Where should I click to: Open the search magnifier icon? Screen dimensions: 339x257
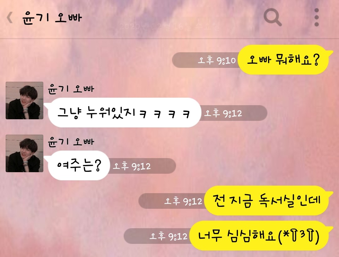[272, 17]
